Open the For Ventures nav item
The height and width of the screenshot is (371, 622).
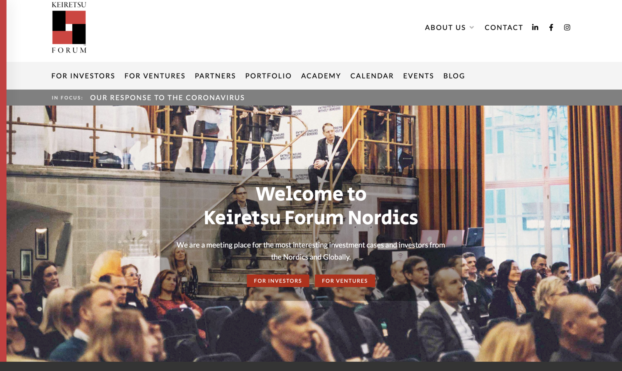155,76
